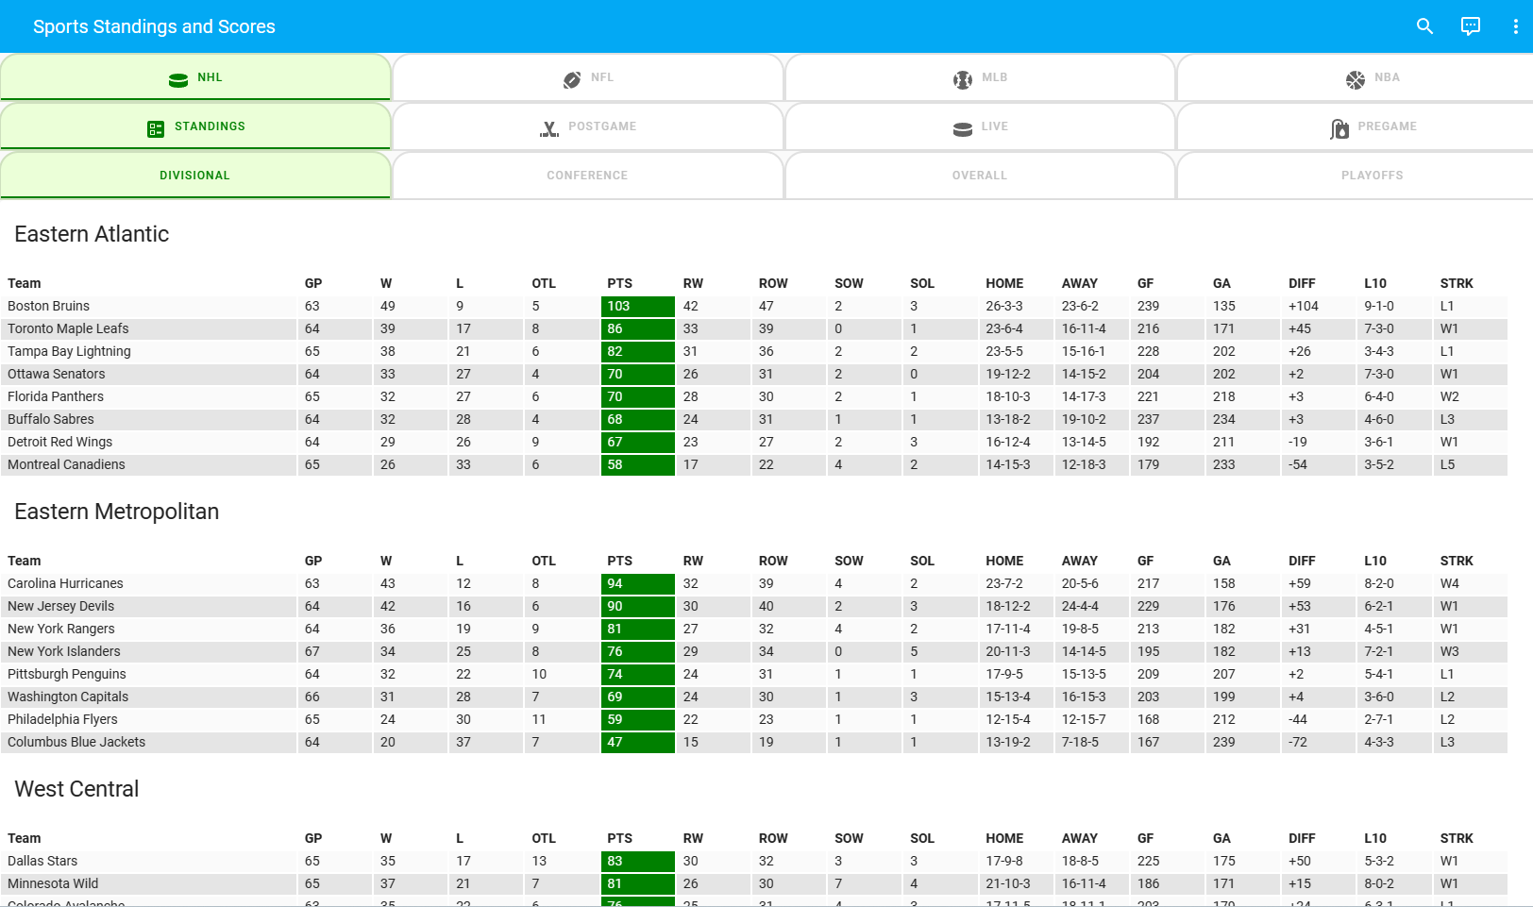Click Boston Bruins 103 points cell
This screenshot has height=907, width=1533.
click(x=638, y=306)
